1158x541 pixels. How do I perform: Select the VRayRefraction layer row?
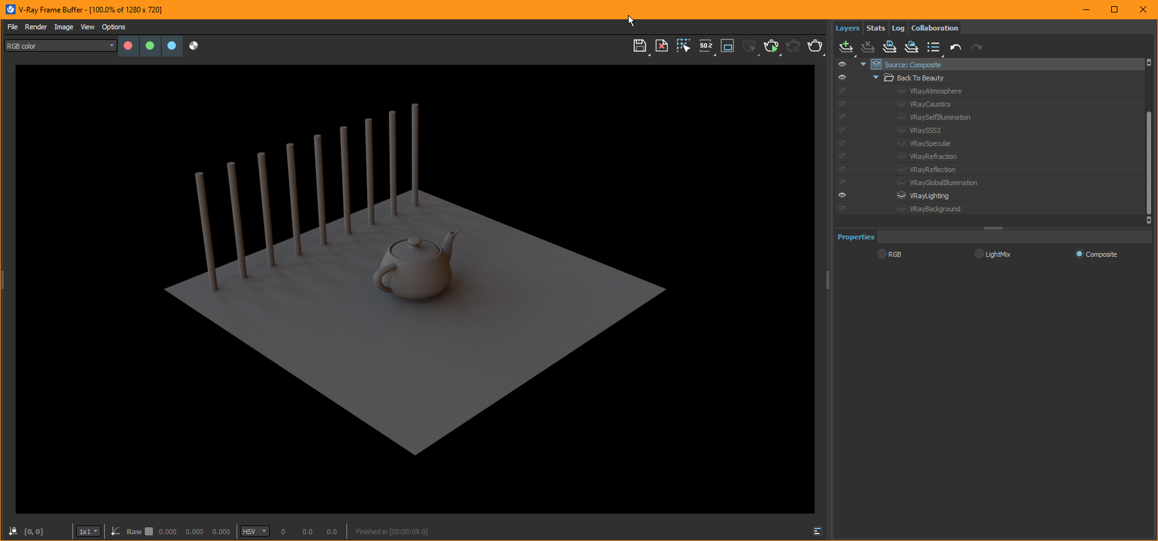pos(990,156)
